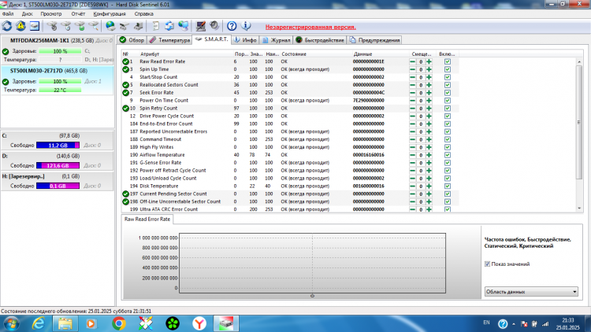Open help with the question mark icon
This screenshot has width=591, height=332.
(x=232, y=26)
